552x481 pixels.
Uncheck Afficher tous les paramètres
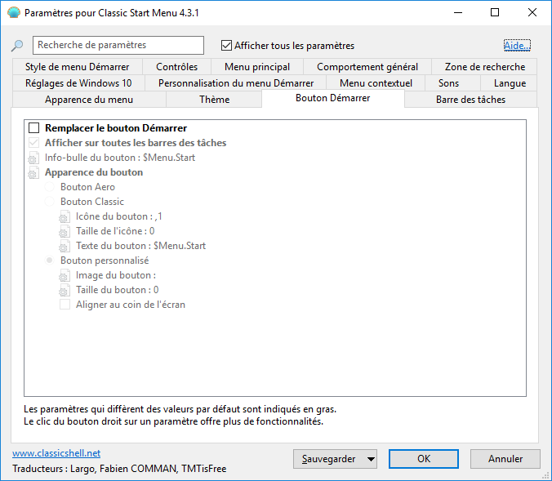227,46
